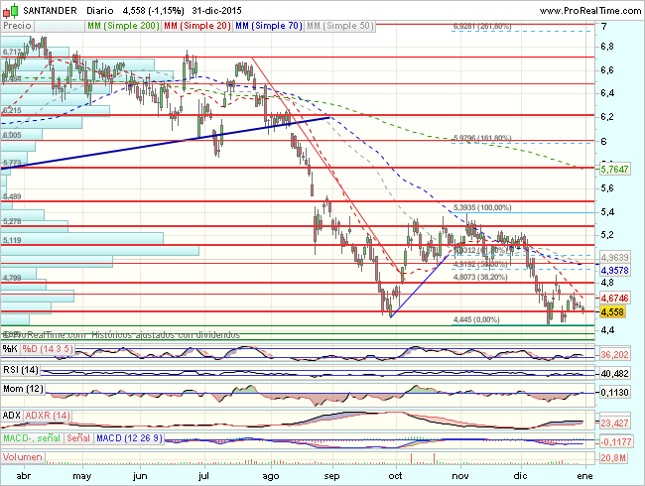
Task: Click the 4,558 (-1,15%) quote text
Action: click(154, 11)
